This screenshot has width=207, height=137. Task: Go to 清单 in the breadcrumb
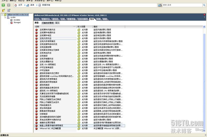32,5
